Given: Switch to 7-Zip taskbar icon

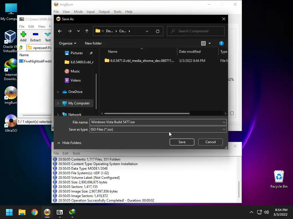Looking at the screenshot, I should pos(60,212).
